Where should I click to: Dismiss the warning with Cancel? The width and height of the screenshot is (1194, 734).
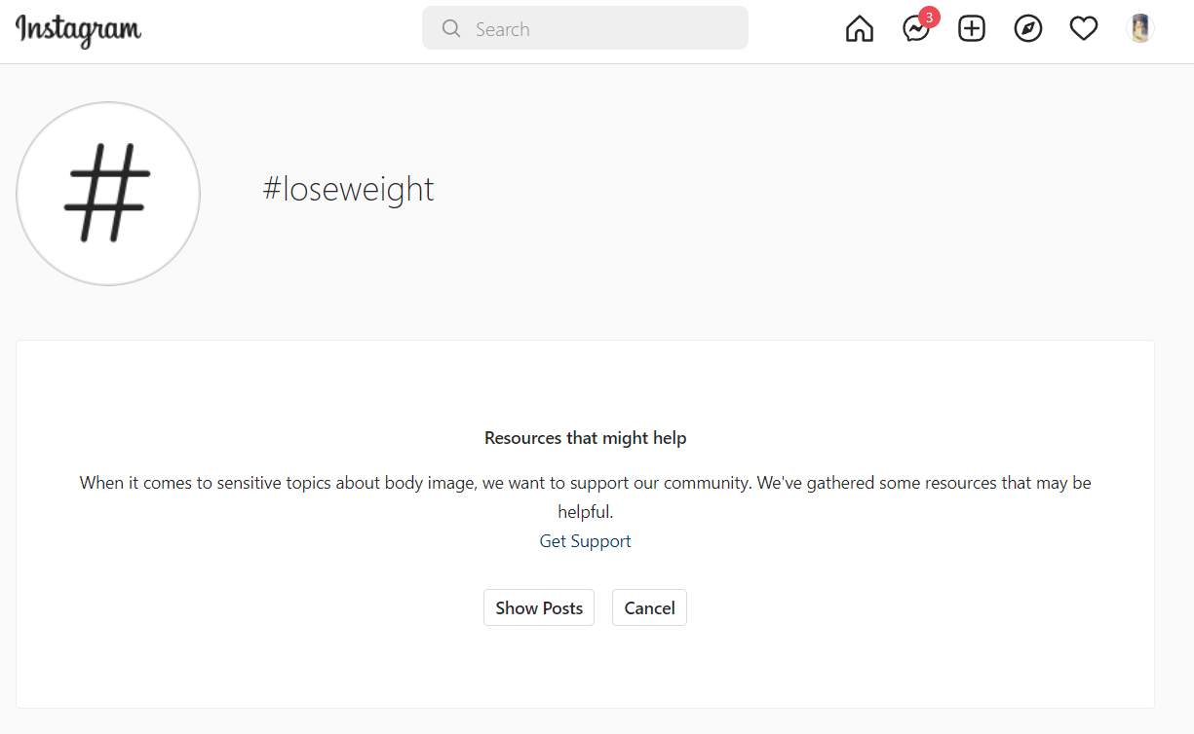click(649, 607)
